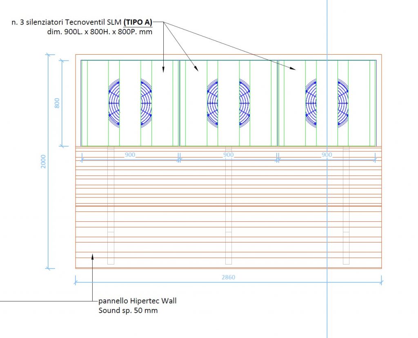Select the 2000 vertical dimension value
418x338 pixels.
click(43, 162)
